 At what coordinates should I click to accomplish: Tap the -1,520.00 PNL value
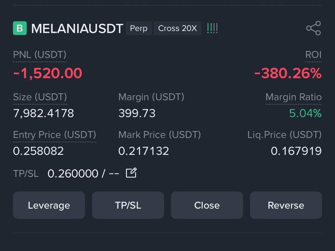tap(48, 73)
